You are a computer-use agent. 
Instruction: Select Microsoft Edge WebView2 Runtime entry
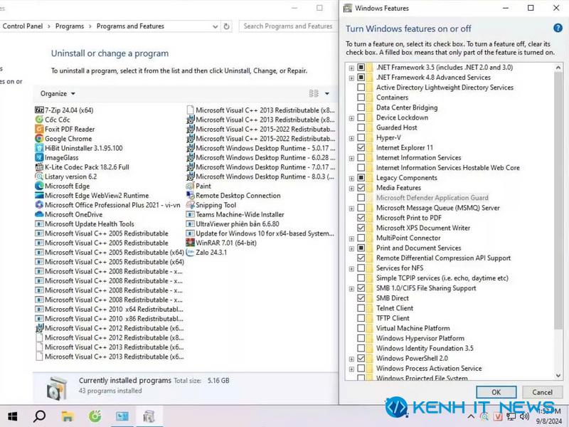pos(92,195)
